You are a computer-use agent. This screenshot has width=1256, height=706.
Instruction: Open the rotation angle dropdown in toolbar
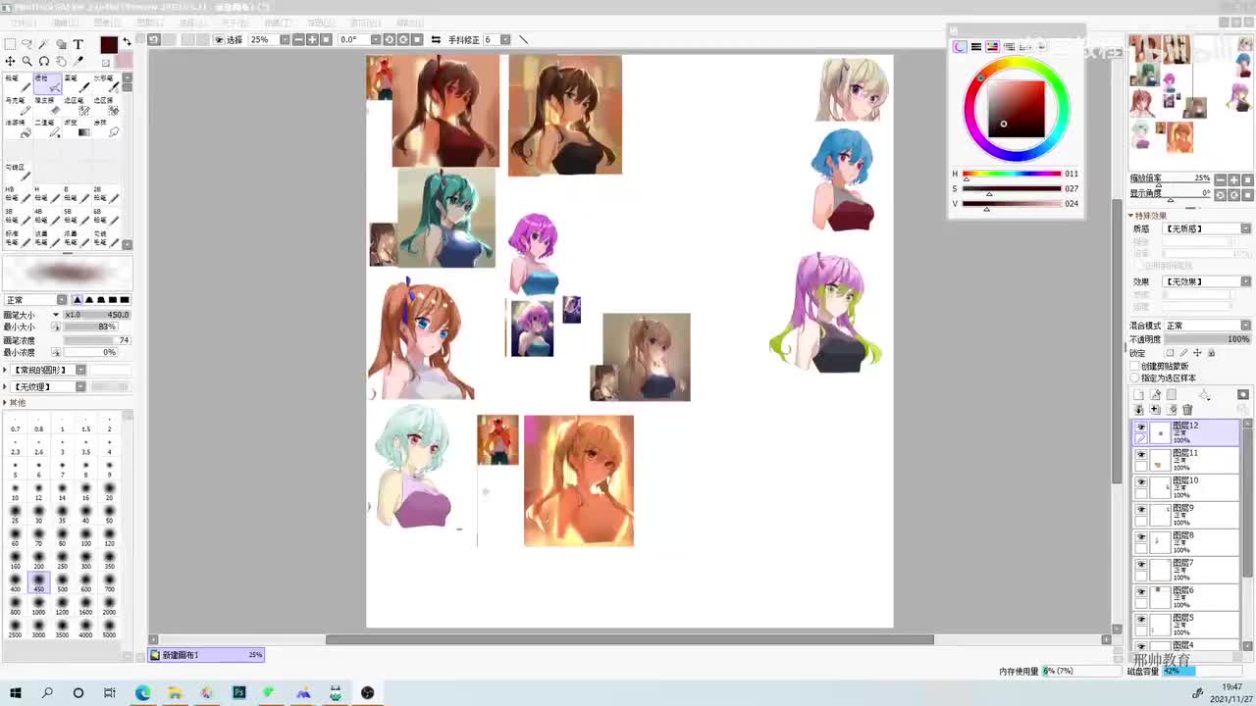(x=375, y=40)
